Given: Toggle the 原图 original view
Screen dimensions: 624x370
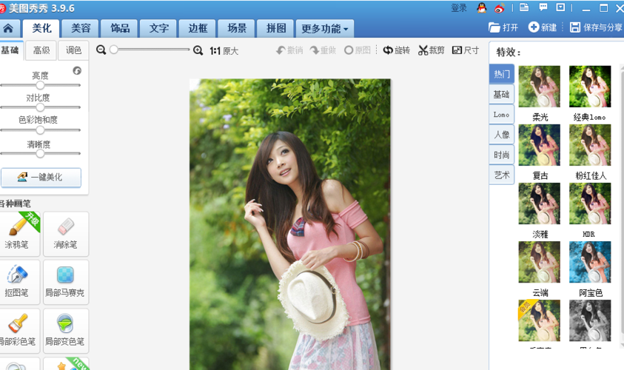Looking at the screenshot, I should [x=358, y=50].
